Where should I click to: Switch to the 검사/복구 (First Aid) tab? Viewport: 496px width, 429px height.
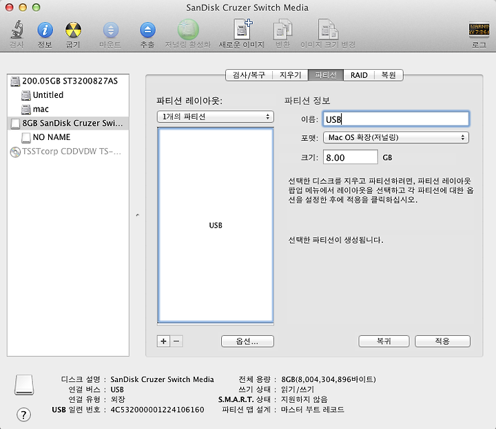249,75
